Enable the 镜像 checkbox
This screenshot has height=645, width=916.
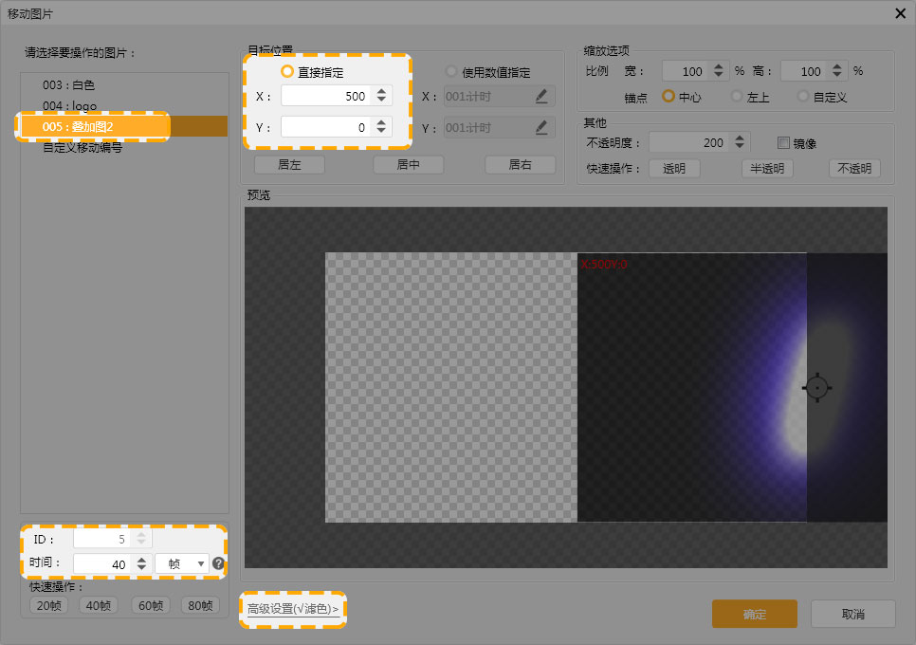[783, 143]
